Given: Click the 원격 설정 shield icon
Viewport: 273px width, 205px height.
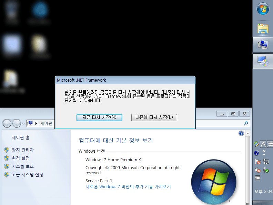Looking at the screenshot, I should pos(7,158).
